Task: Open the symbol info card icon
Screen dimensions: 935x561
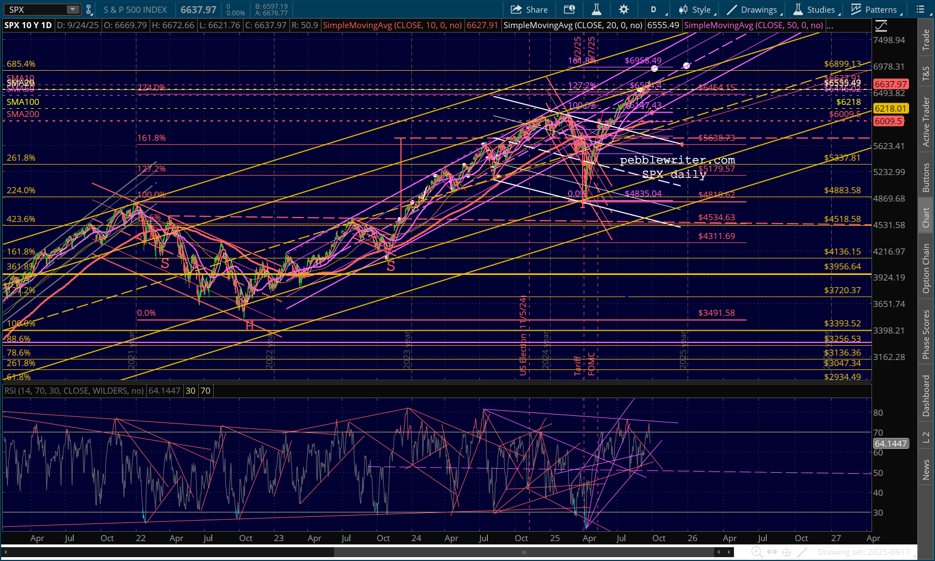Action: pyautogui.click(x=569, y=9)
